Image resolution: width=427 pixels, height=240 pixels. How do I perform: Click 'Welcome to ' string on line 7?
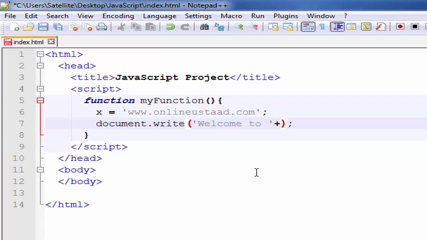click(233, 124)
